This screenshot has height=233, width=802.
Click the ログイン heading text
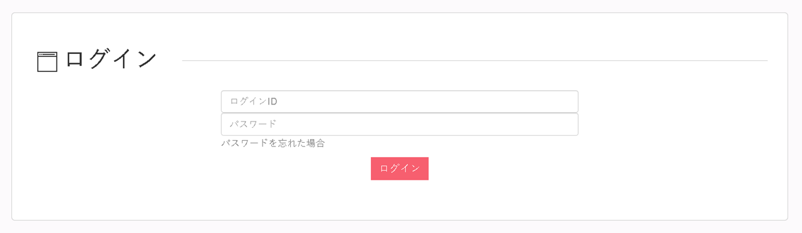pos(111,60)
